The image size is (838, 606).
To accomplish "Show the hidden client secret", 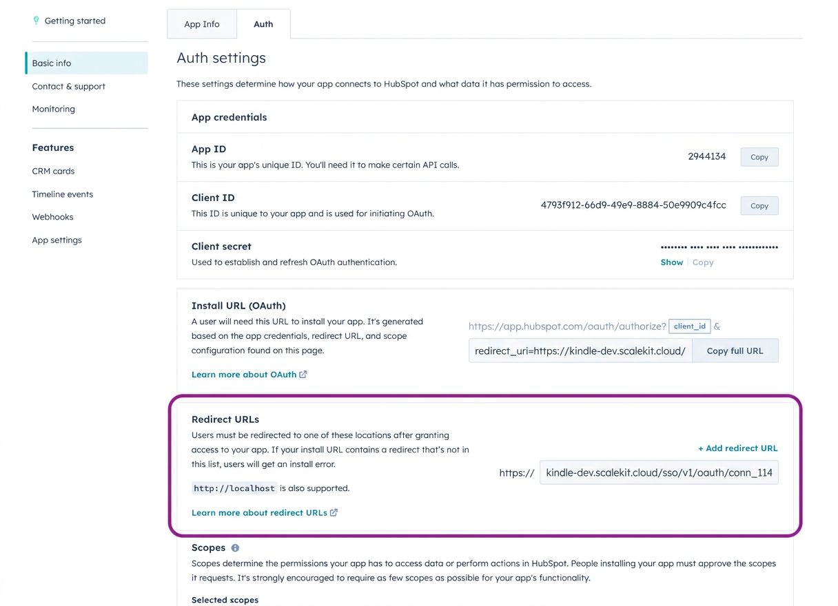I will pyautogui.click(x=671, y=262).
